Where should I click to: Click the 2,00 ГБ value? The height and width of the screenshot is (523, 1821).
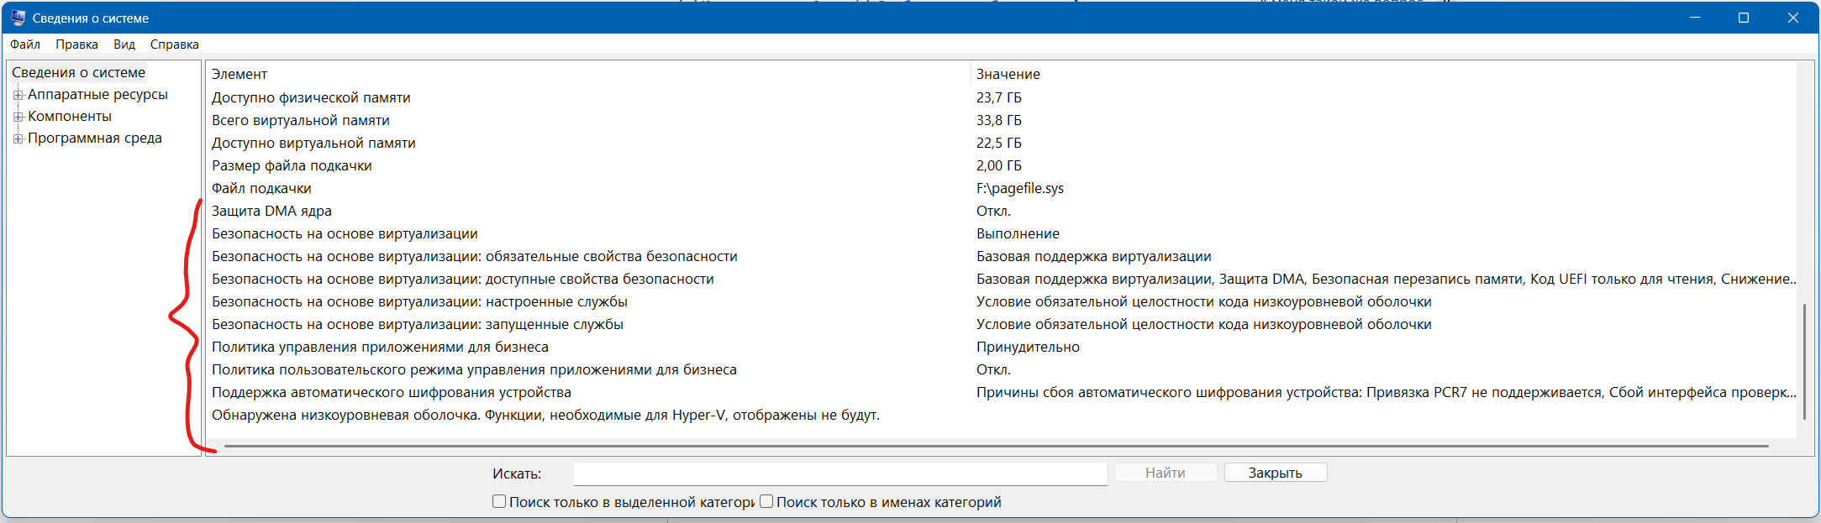pos(999,165)
